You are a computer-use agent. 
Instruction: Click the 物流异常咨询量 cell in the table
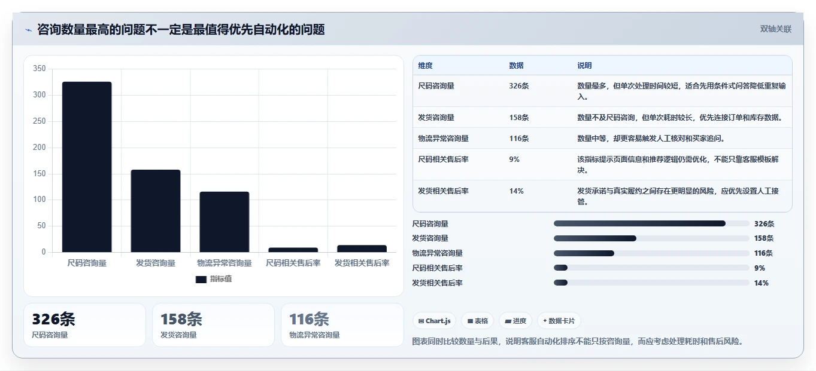click(444, 139)
